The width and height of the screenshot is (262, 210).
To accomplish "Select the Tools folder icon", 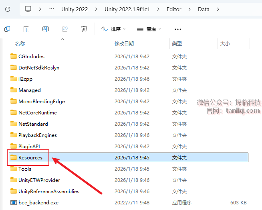I will pos(13,169).
